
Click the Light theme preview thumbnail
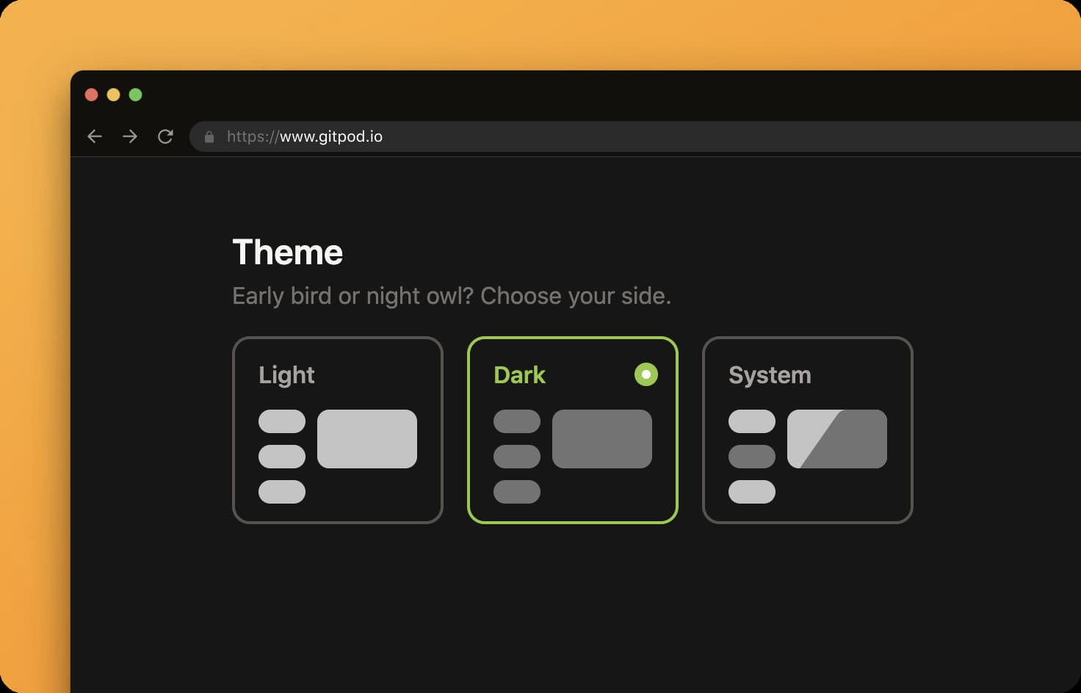(x=367, y=439)
